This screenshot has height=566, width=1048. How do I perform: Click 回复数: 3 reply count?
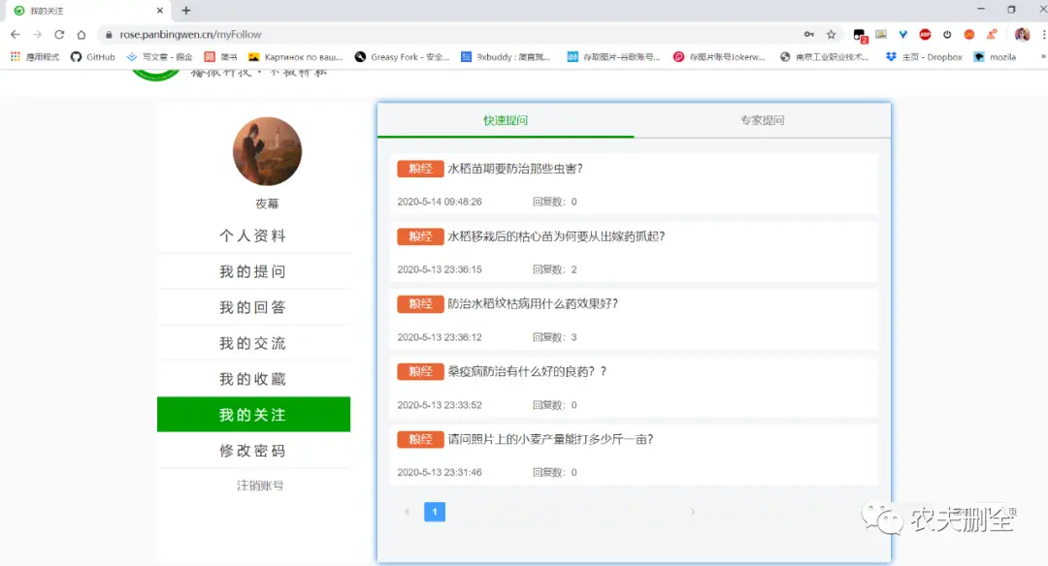[555, 337]
